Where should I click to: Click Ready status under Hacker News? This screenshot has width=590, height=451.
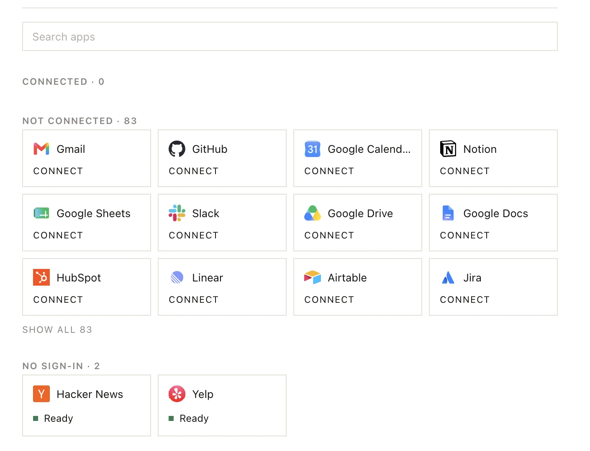pyautogui.click(x=59, y=418)
